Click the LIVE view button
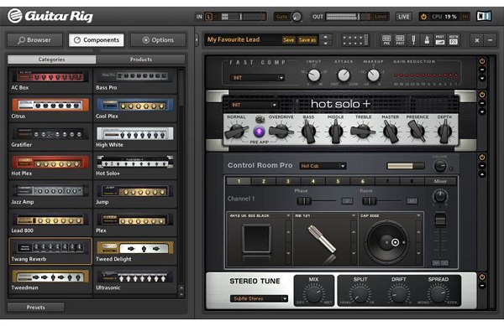The image size is (504, 326). pyautogui.click(x=403, y=17)
